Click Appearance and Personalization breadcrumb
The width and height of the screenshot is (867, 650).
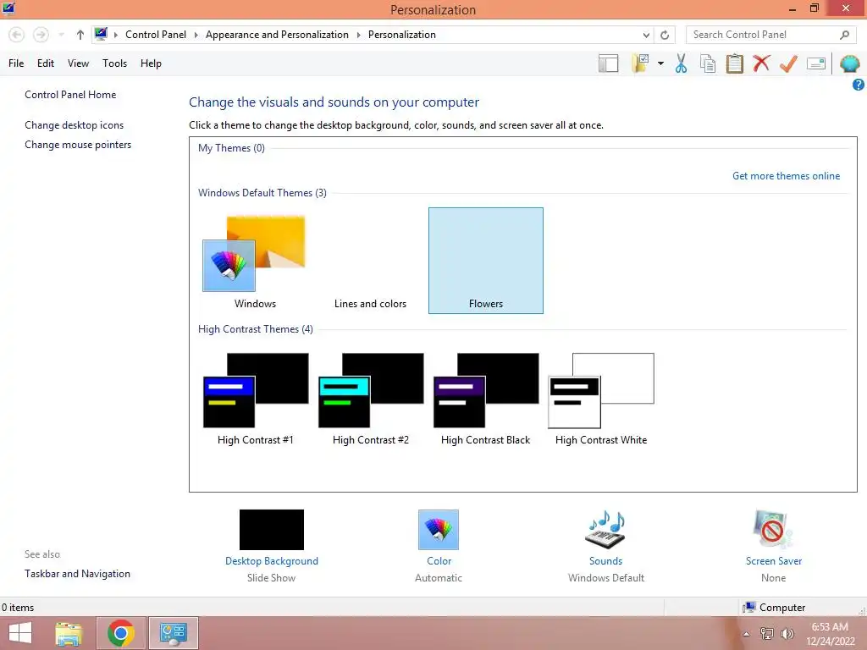[277, 35]
